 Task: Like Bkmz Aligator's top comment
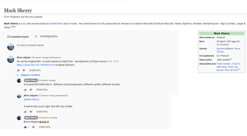point(18,70)
